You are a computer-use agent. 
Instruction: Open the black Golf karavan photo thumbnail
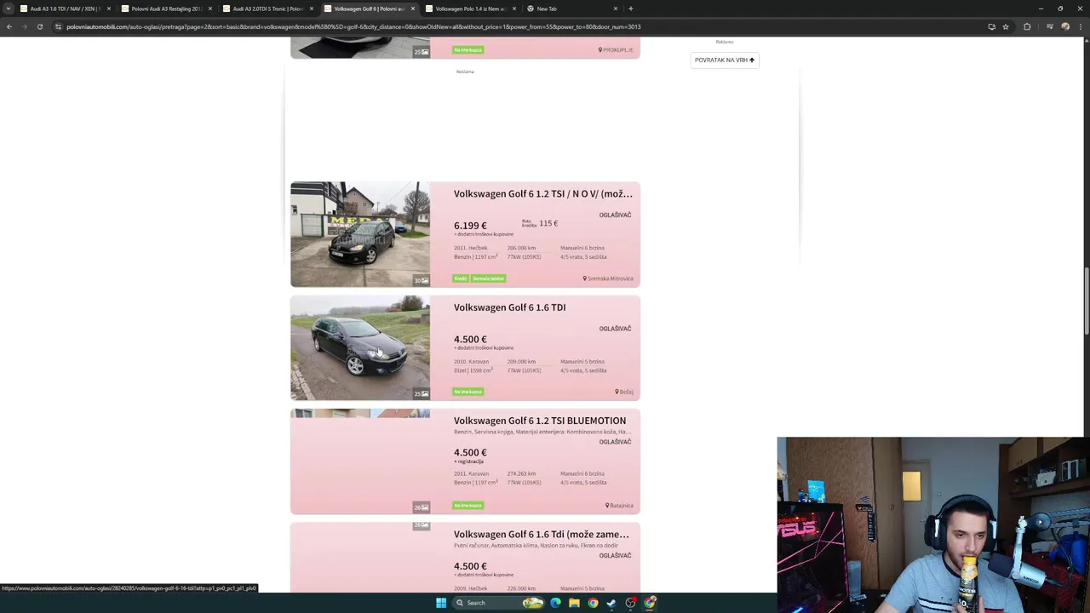click(x=360, y=348)
